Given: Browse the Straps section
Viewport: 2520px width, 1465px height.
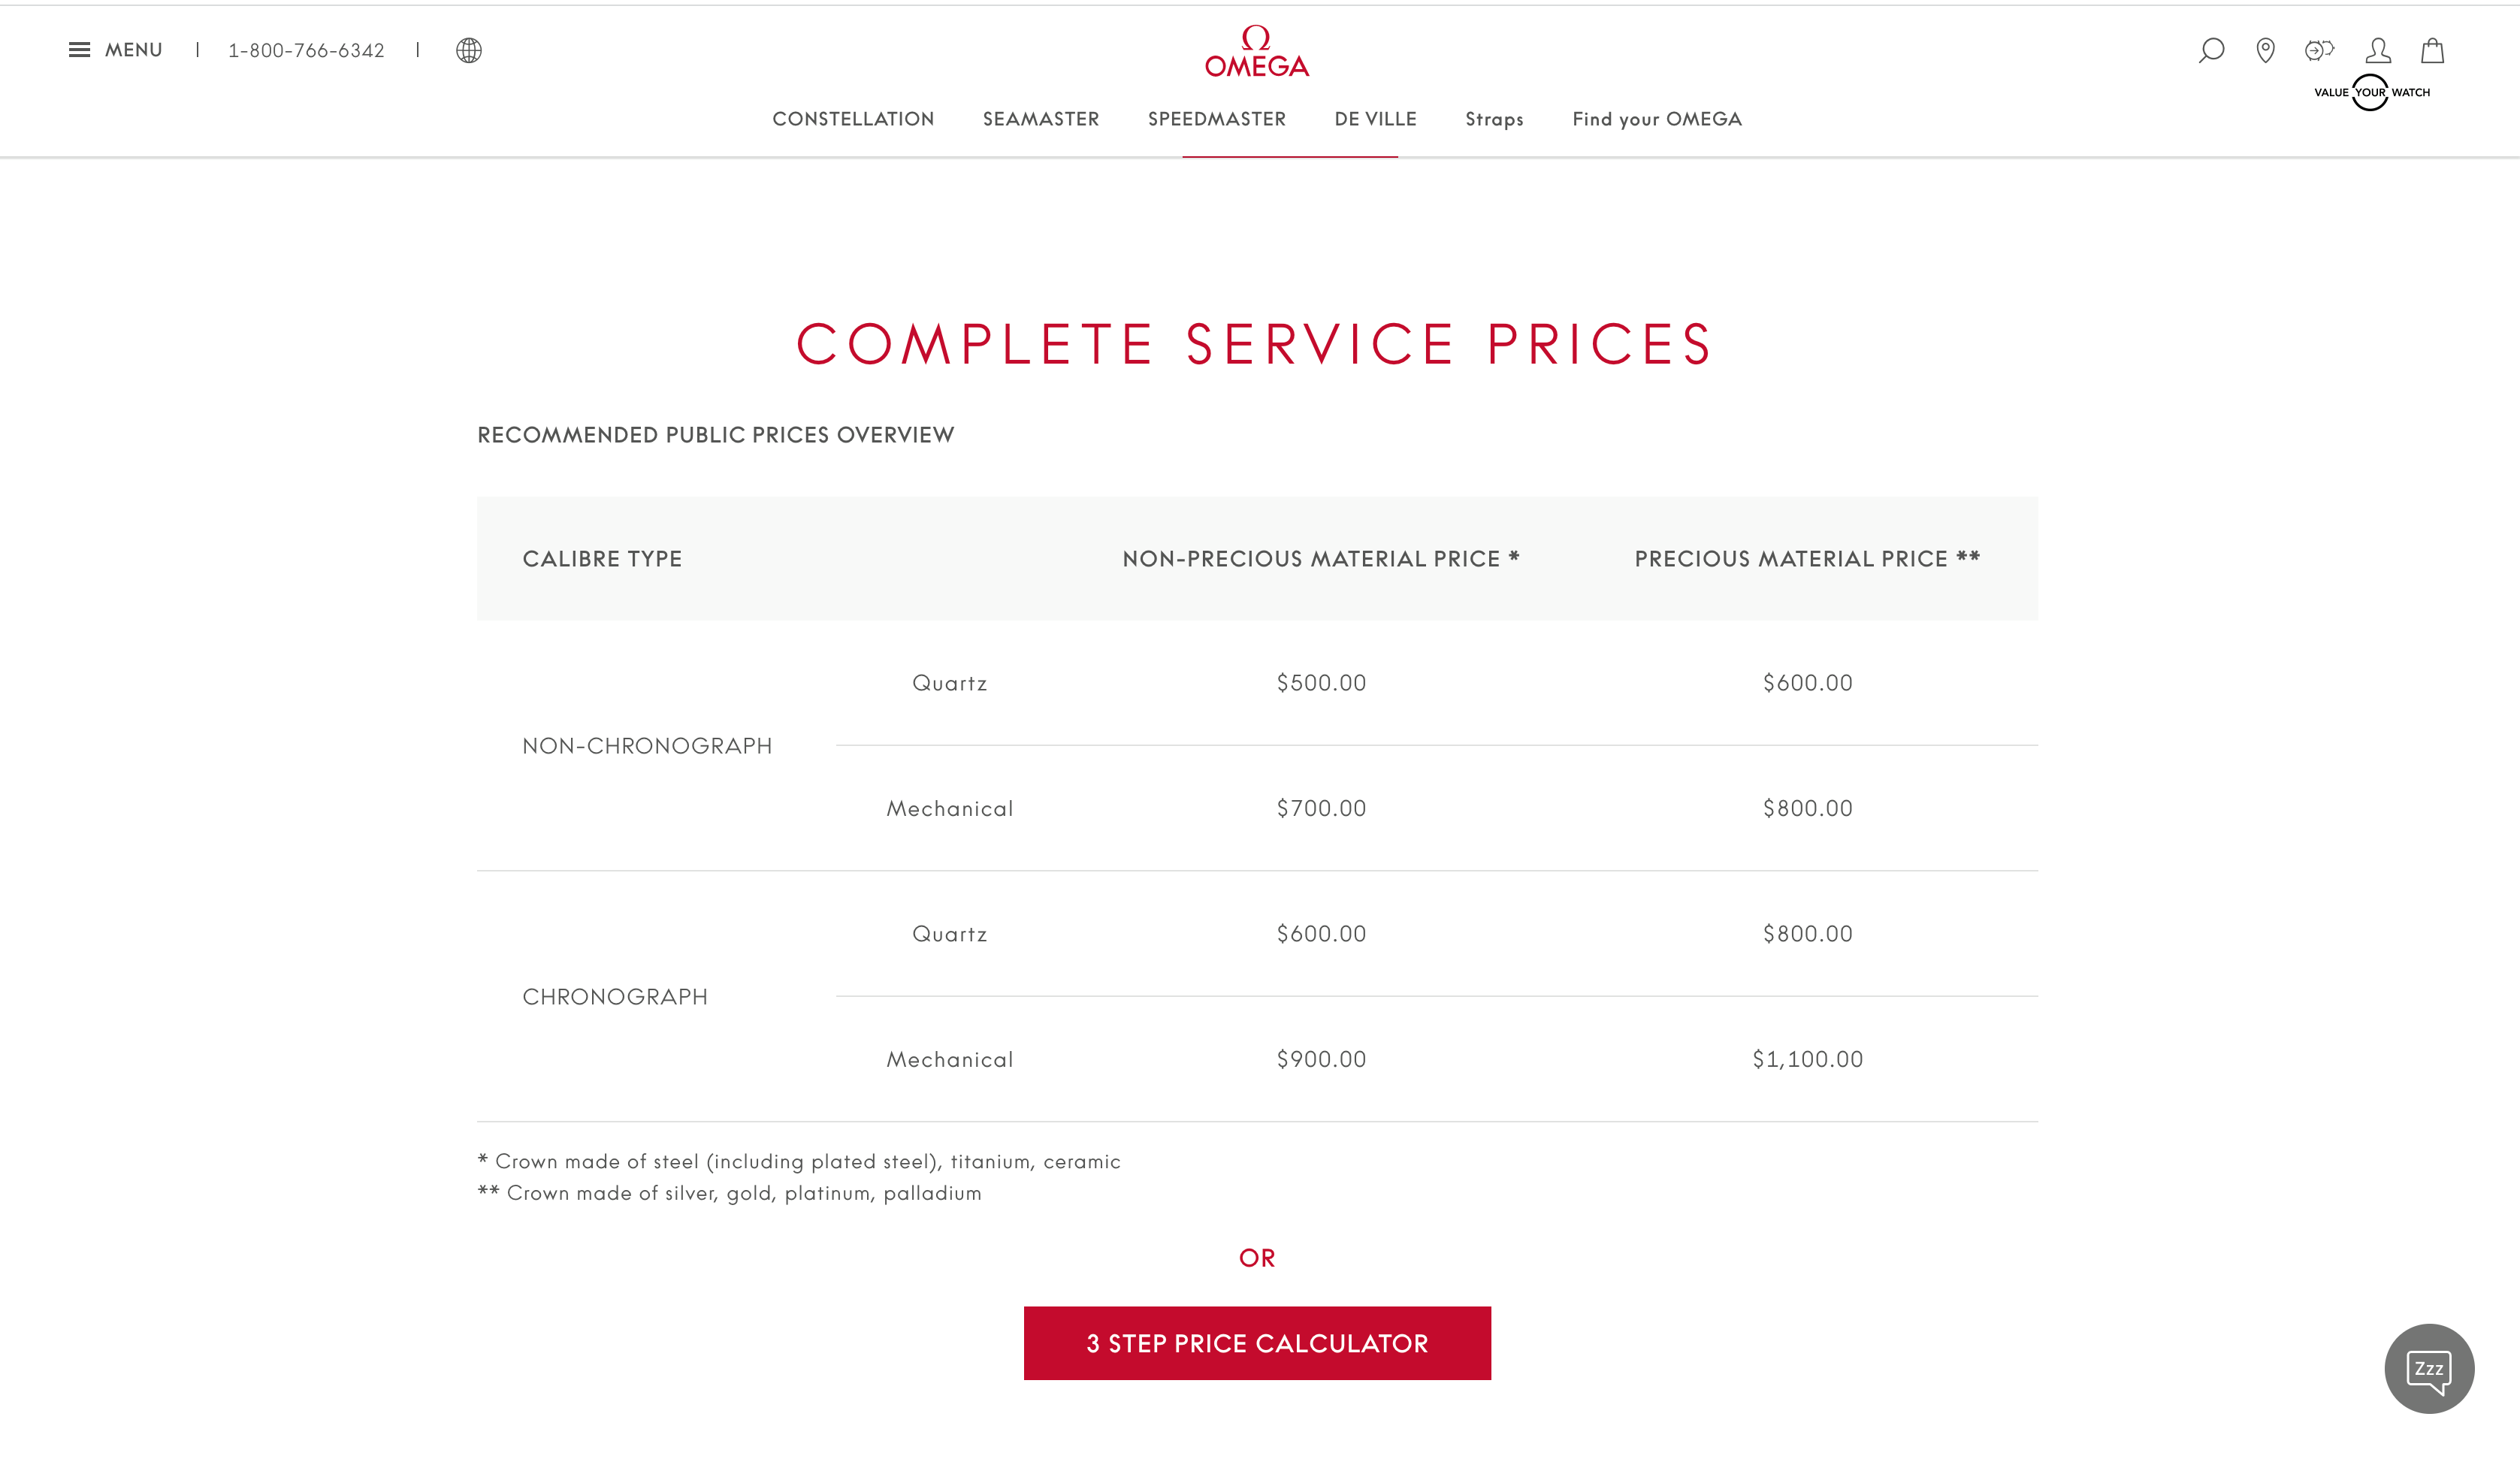Looking at the screenshot, I should click(1494, 119).
